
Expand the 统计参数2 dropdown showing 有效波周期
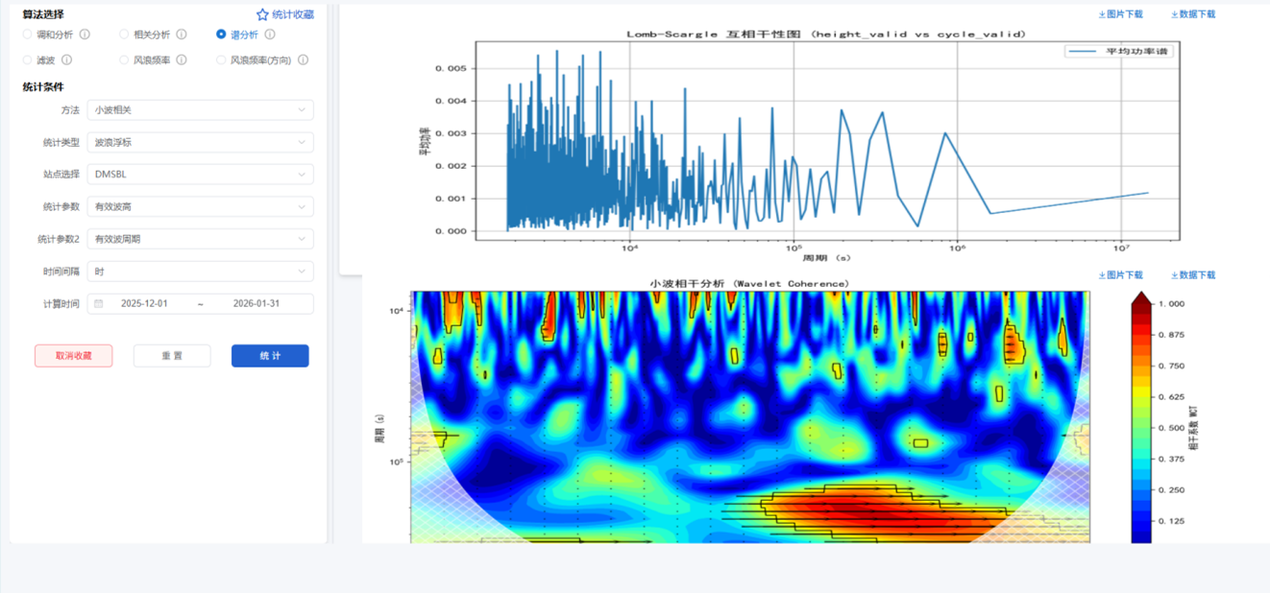pos(200,239)
